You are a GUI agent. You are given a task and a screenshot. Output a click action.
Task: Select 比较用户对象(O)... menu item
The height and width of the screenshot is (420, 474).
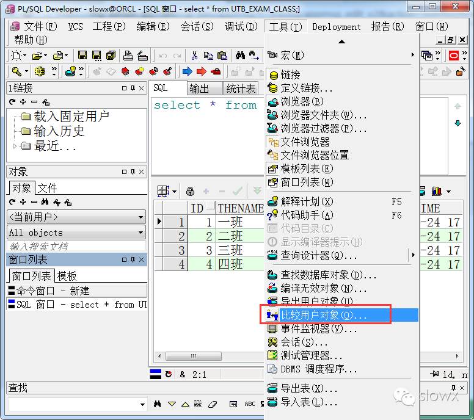341,315
